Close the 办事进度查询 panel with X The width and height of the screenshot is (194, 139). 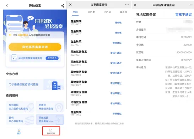click(70, 5)
